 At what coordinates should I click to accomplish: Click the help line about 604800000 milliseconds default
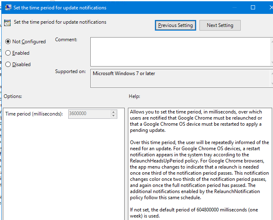pyautogui.click(x=194, y=213)
